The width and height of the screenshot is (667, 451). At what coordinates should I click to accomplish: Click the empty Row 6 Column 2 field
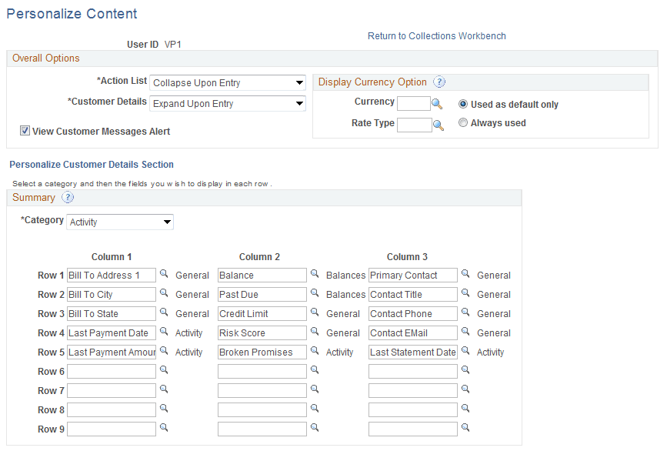tap(262, 371)
